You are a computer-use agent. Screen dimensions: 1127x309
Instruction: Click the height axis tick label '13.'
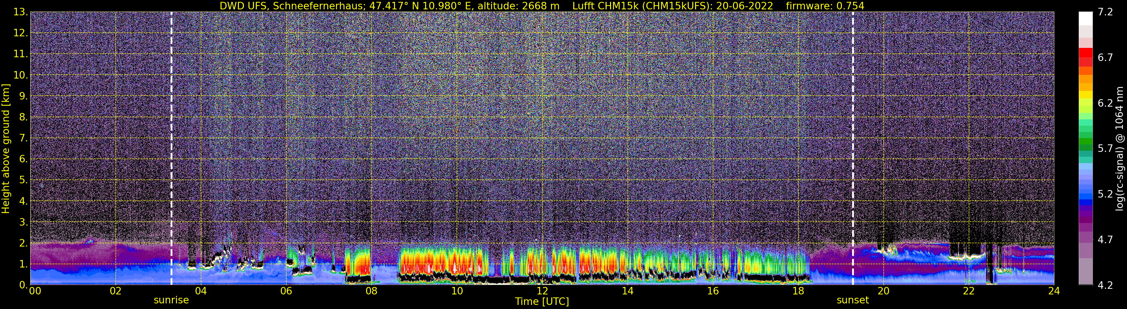click(x=20, y=12)
